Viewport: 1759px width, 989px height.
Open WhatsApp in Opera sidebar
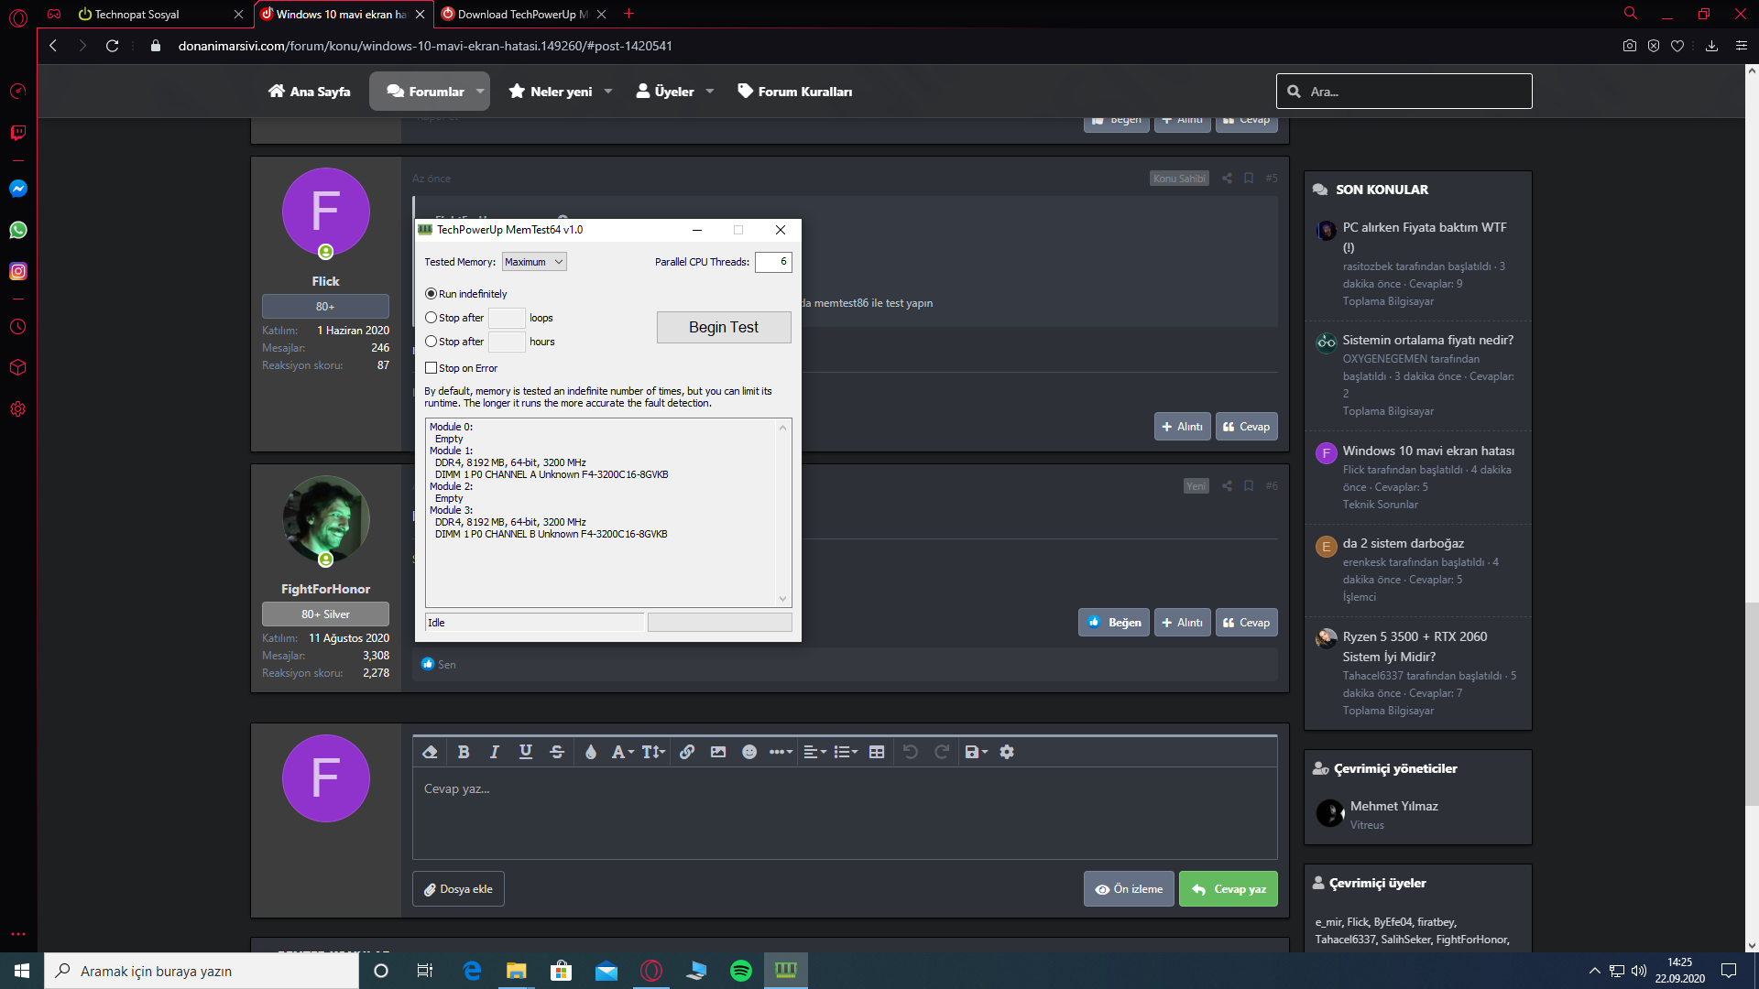point(18,230)
